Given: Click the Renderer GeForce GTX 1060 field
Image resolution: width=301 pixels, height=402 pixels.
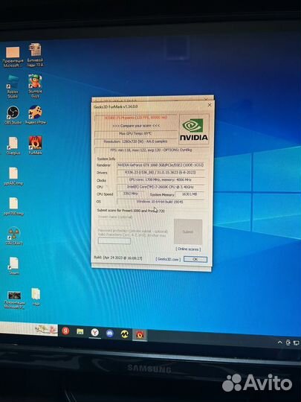Looking at the screenshot, I should click(161, 165).
